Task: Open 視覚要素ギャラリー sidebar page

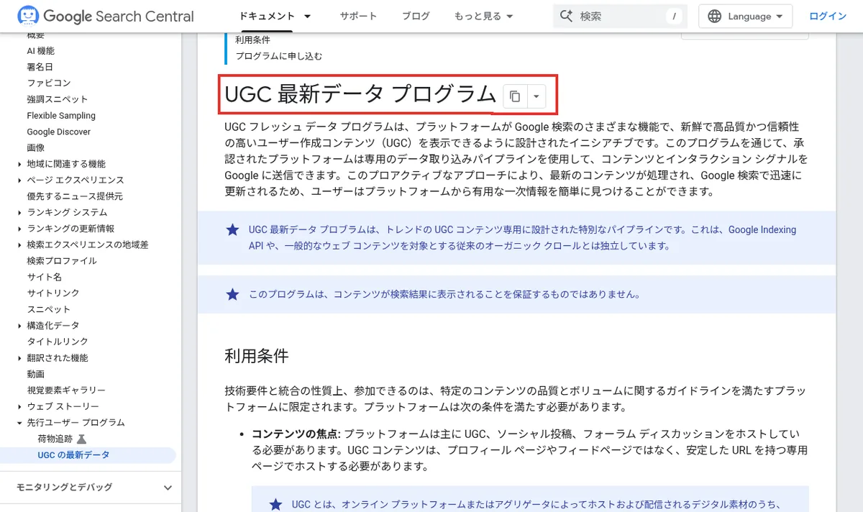Action: point(66,390)
